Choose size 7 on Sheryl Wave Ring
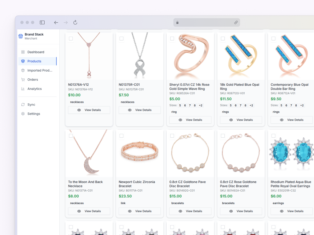The image size is (314, 235). [190, 106]
